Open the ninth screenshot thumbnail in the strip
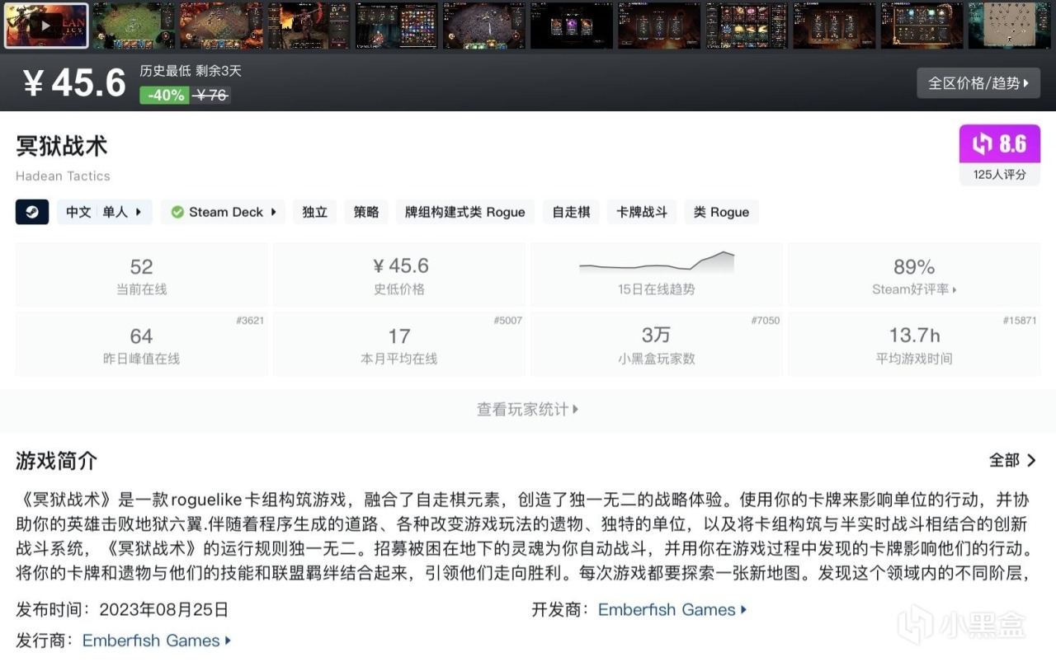 click(747, 26)
